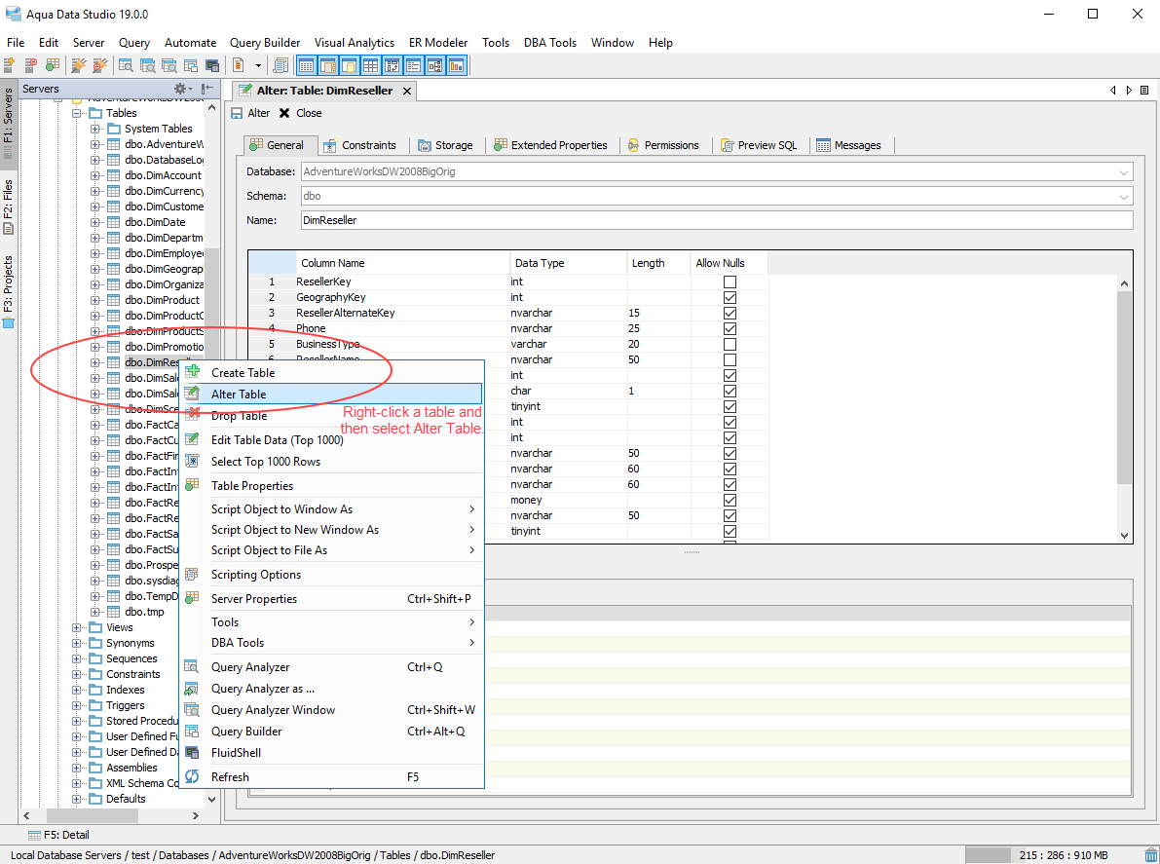Click the dbo.DimDate table icon
This screenshot has height=864, width=1160.
tap(114, 222)
